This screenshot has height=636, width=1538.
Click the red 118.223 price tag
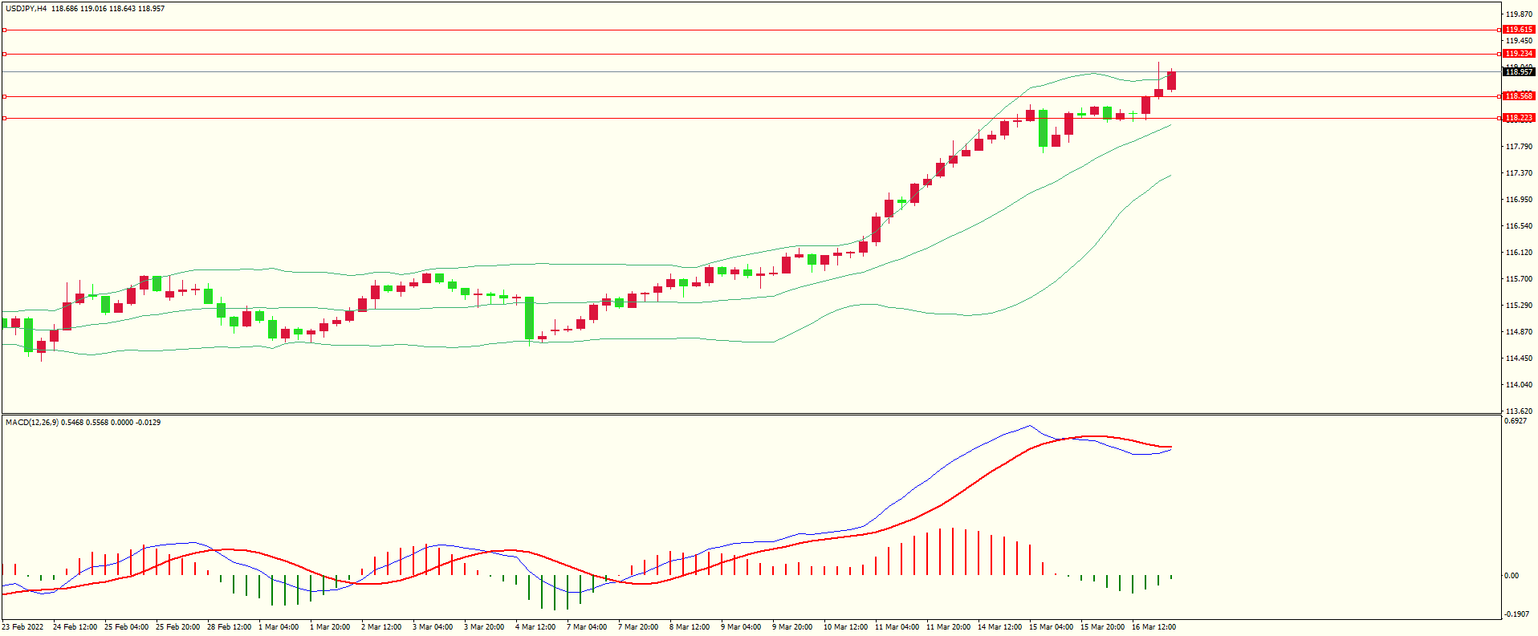pos(1519,118)
